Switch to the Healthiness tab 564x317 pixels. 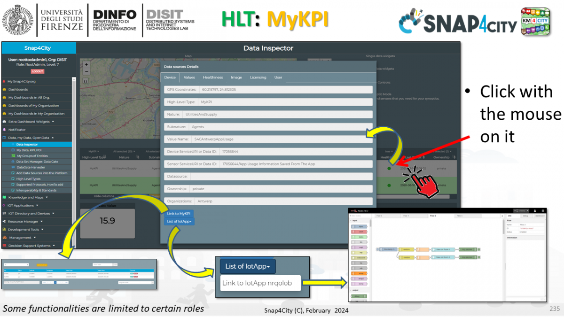[x=212, y=77]
